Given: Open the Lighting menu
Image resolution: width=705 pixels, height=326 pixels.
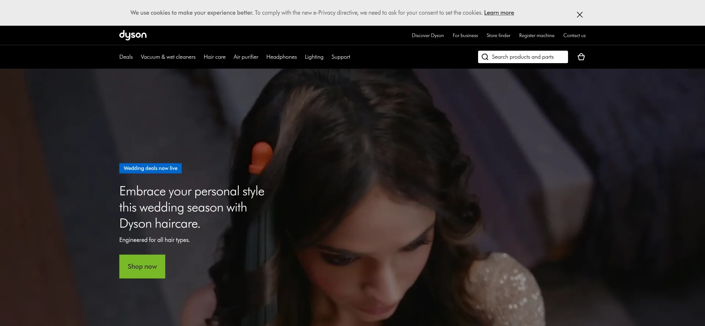Looking at the screenshot, I should [314, 57].
